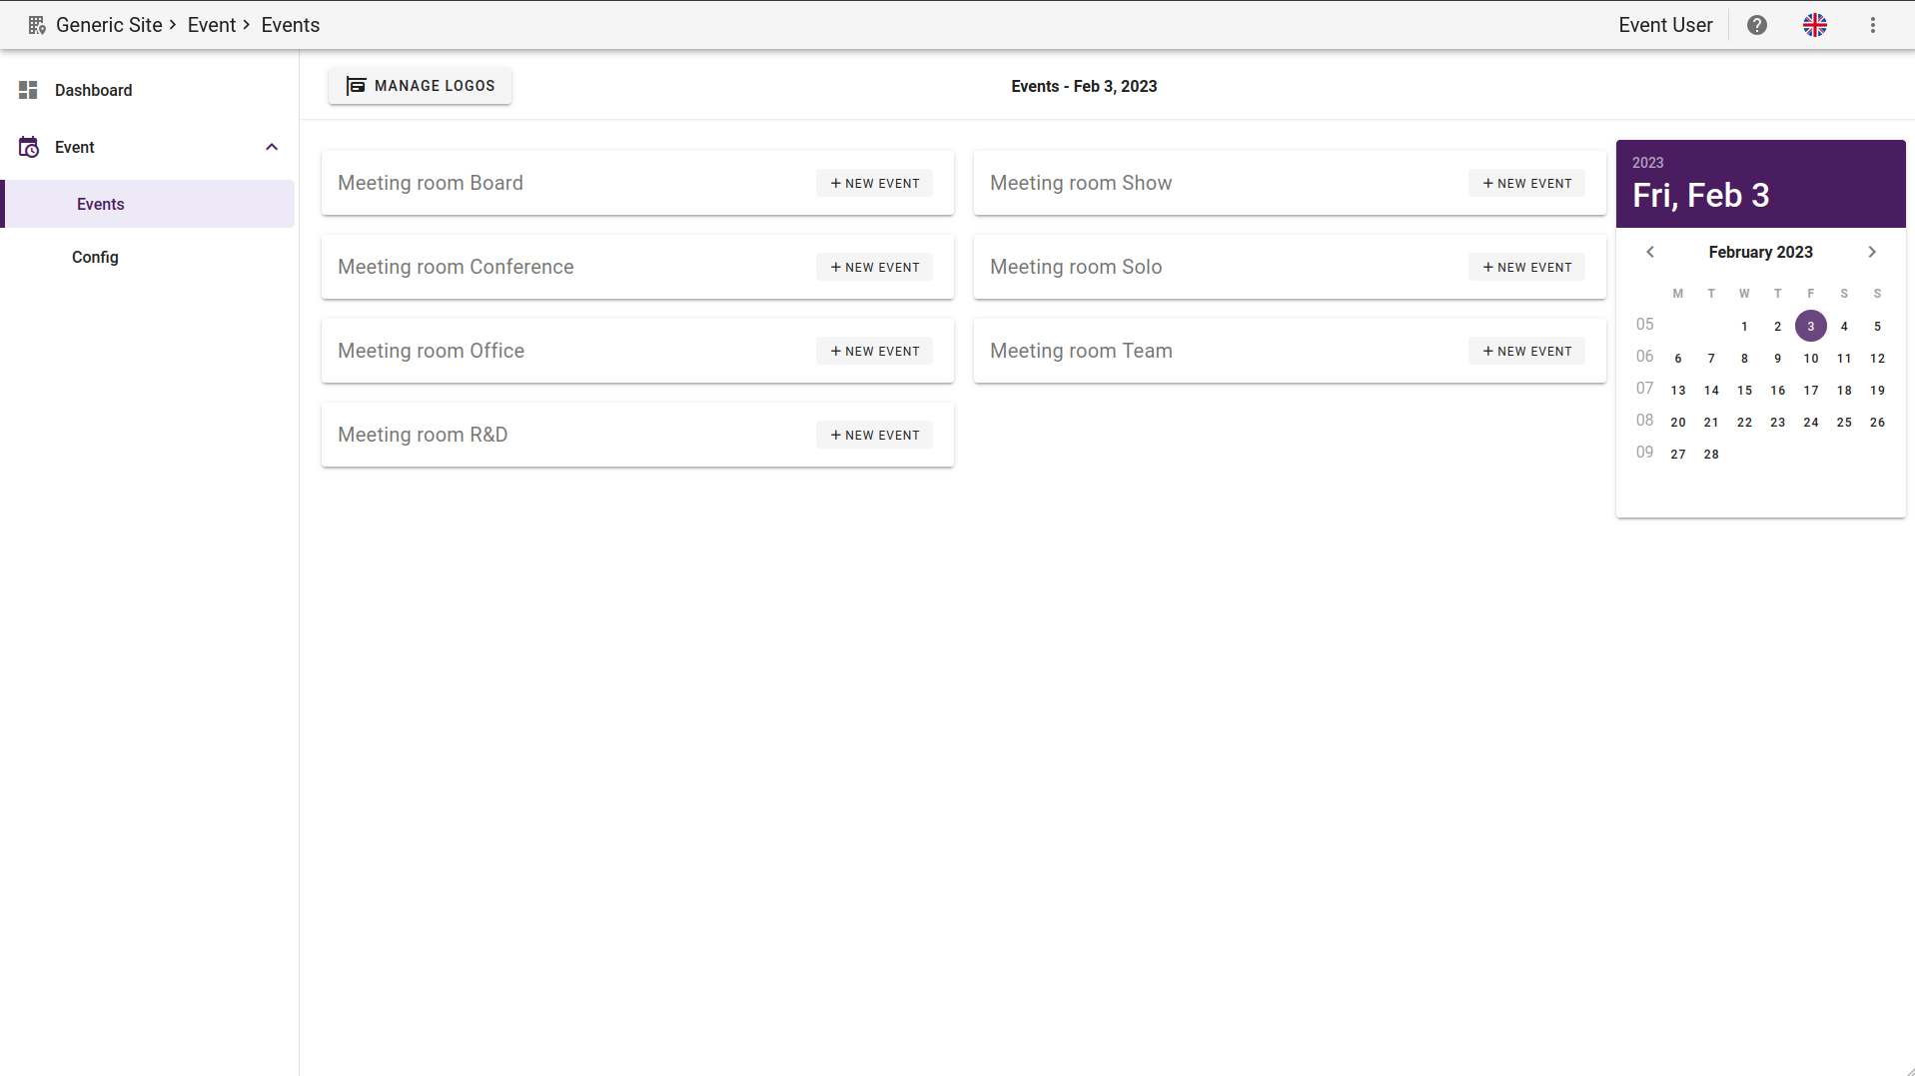Screen dimensions: 1915x1076
Task: Click the Dashboard grid icon
Action: point(28,90)
